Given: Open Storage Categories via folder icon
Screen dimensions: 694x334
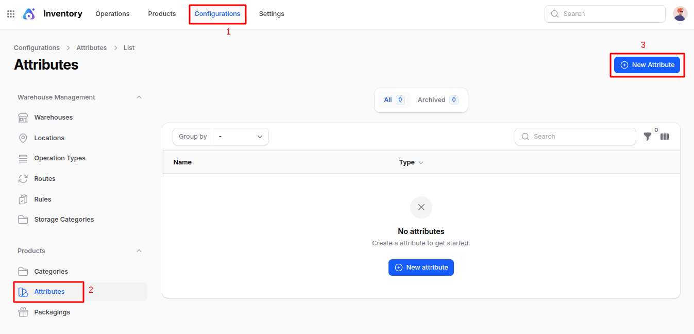Looking at the screenshot, I should point(23,219).
